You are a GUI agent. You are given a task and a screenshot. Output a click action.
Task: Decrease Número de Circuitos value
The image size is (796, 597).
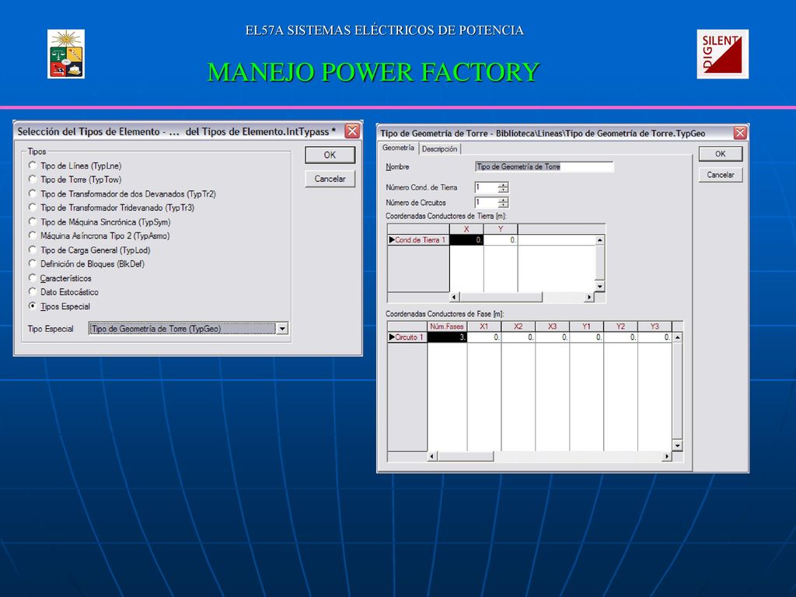click(x=503, y=205)
